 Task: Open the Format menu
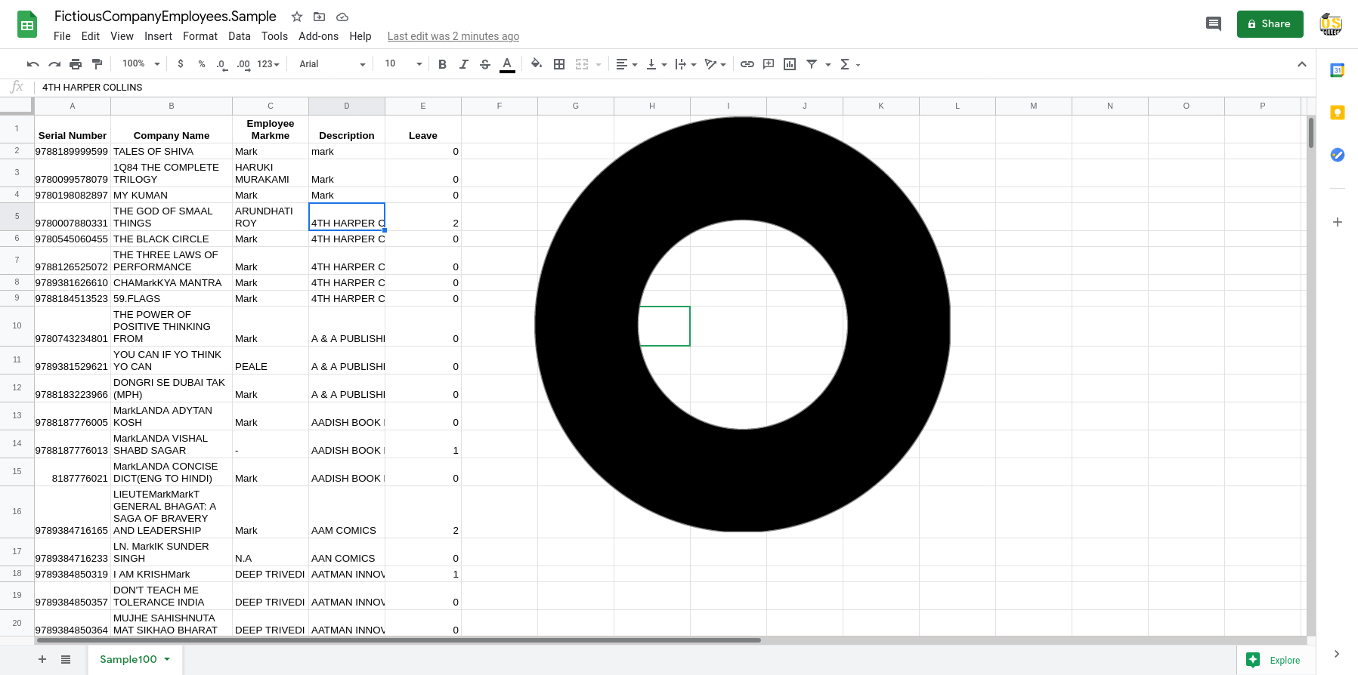pos(200,36)
